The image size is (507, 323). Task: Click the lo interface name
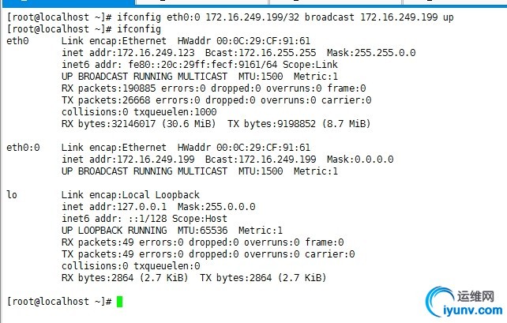12,194
